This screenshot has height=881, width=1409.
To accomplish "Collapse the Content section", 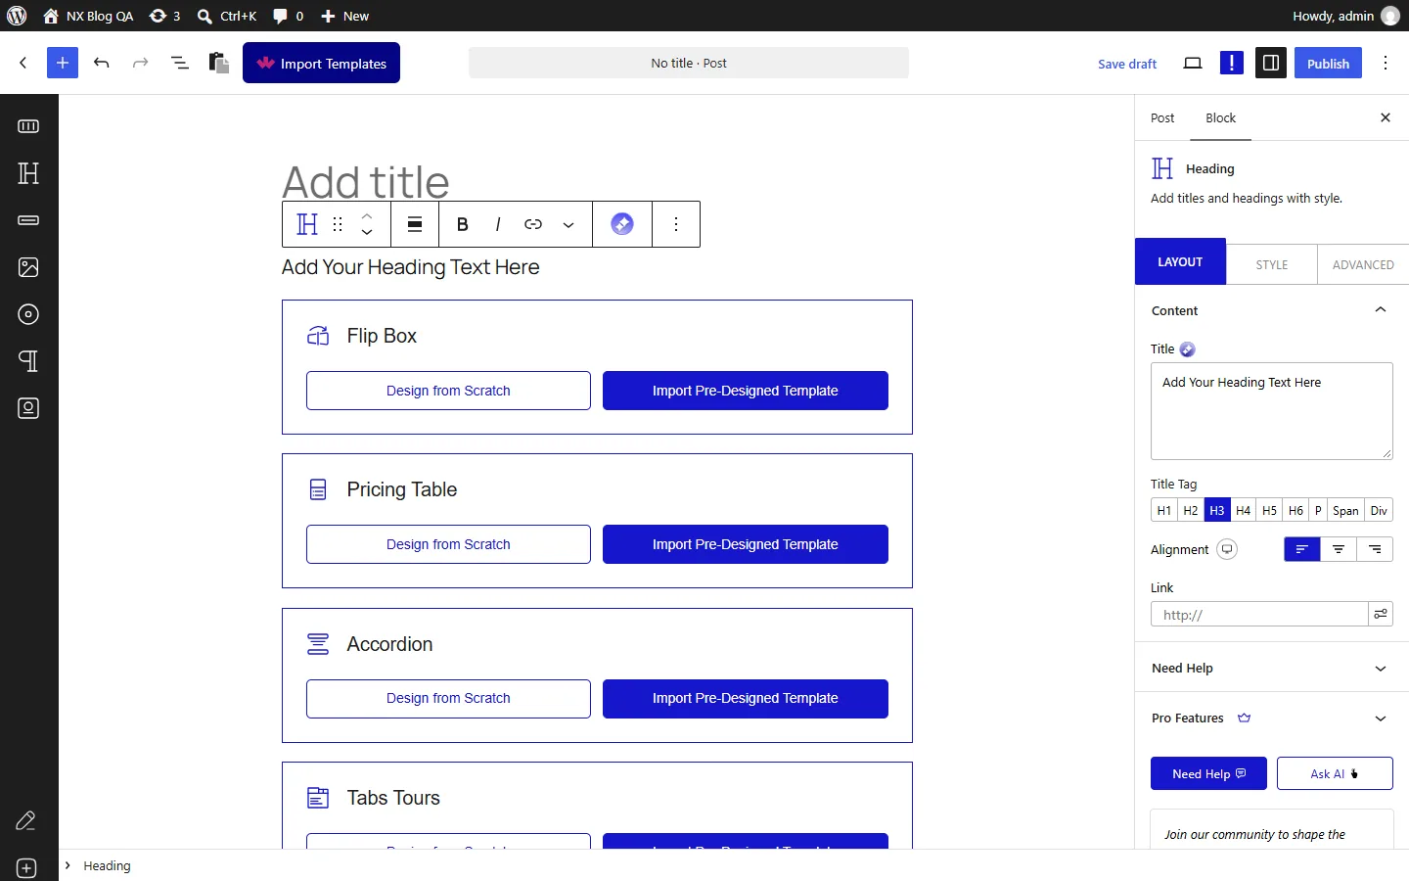I will tap(1272, 310).
